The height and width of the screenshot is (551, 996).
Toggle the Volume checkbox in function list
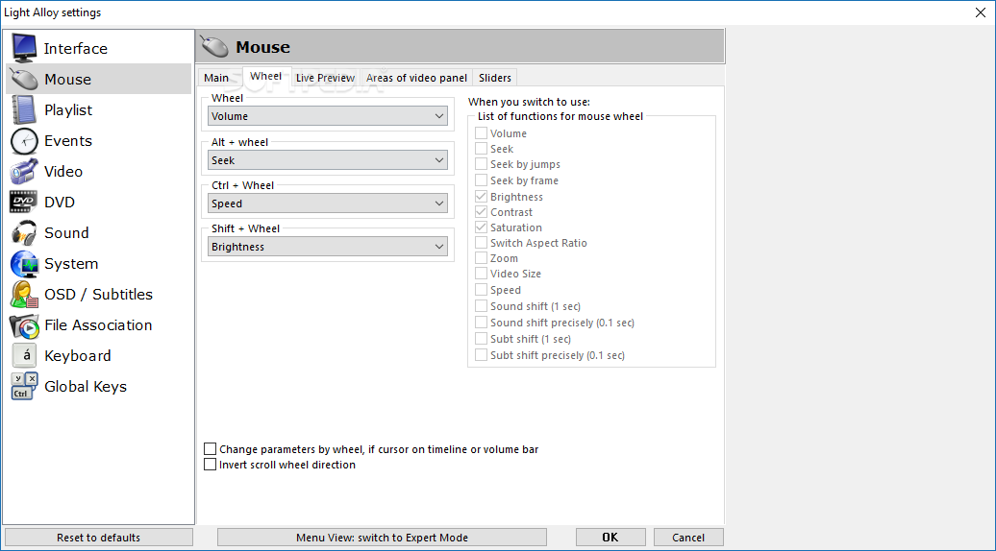[481, 133]
